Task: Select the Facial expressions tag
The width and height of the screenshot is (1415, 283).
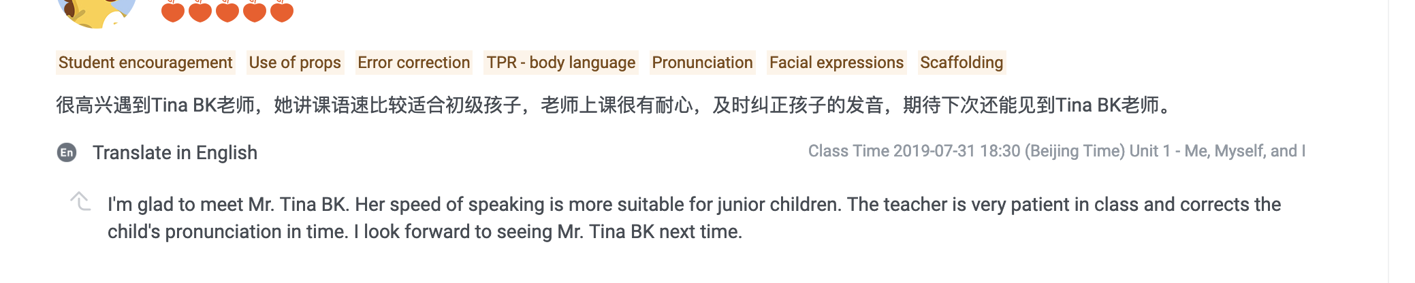Action: [836, 63]
